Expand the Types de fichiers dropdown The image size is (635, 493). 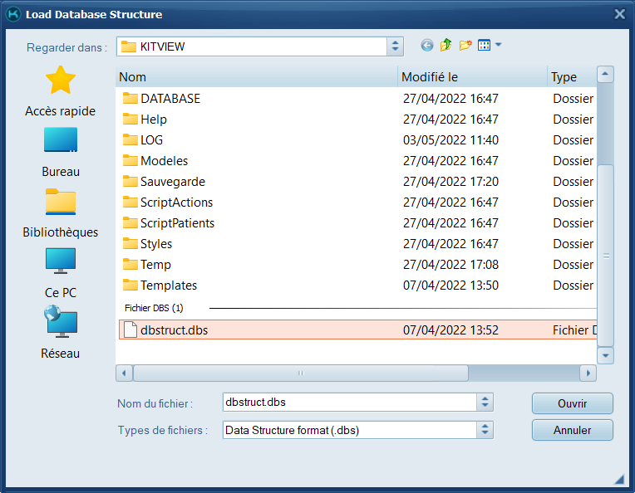point(485,430)
